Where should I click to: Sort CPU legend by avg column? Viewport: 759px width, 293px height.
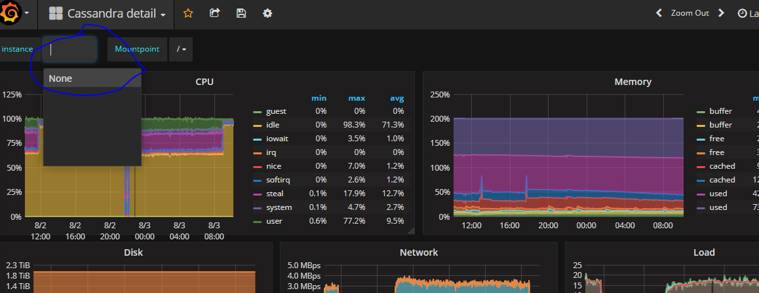(x=397, y=99)
